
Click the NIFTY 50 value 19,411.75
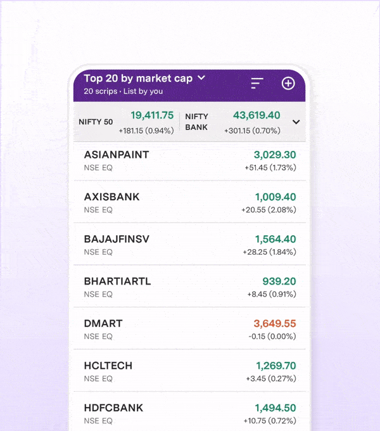tap(152, 115)
